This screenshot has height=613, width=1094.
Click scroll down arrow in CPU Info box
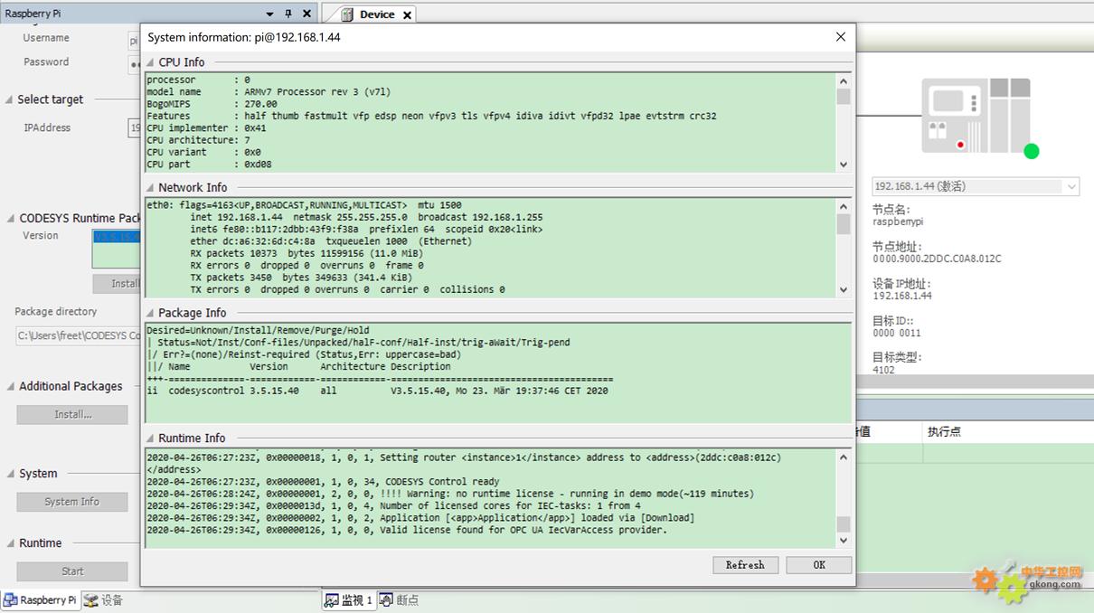(844, 165)
